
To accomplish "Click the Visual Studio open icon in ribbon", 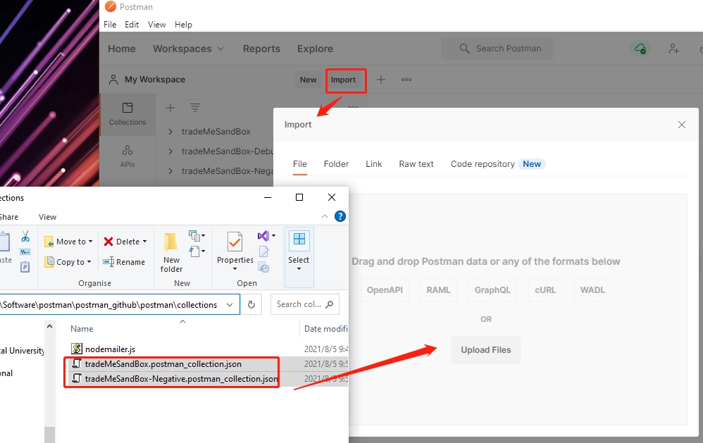I will pos(263,236).
